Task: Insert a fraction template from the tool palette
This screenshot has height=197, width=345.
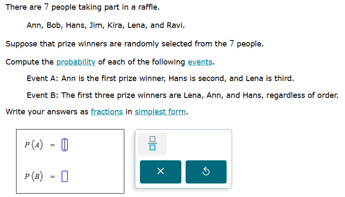Action: tap(152, 144)
